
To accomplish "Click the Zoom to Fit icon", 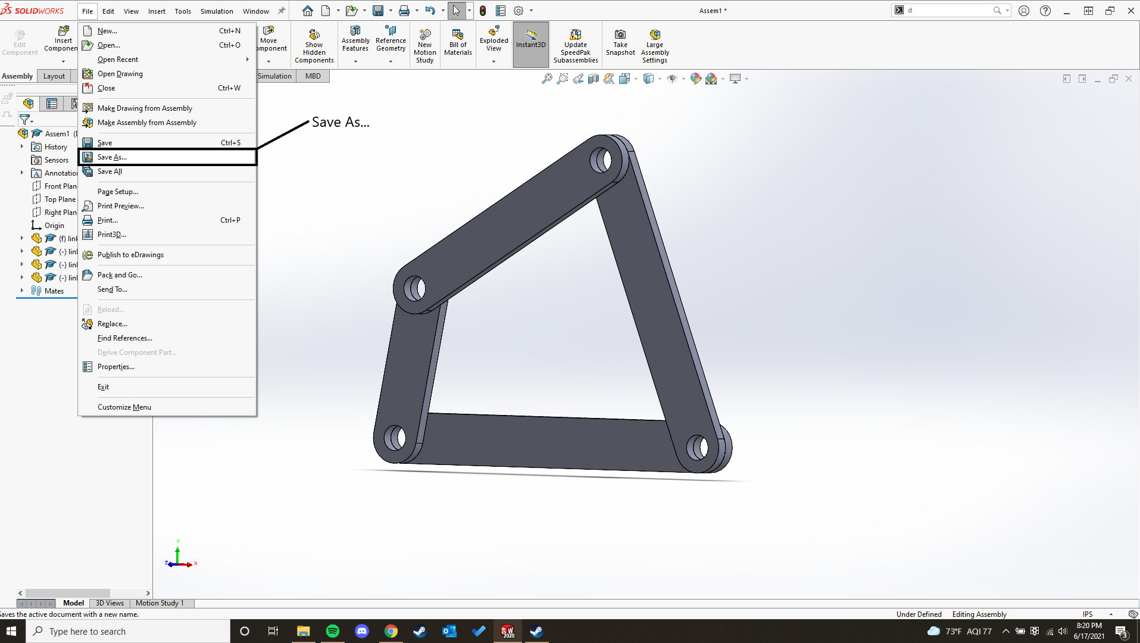I will point(547,78).
